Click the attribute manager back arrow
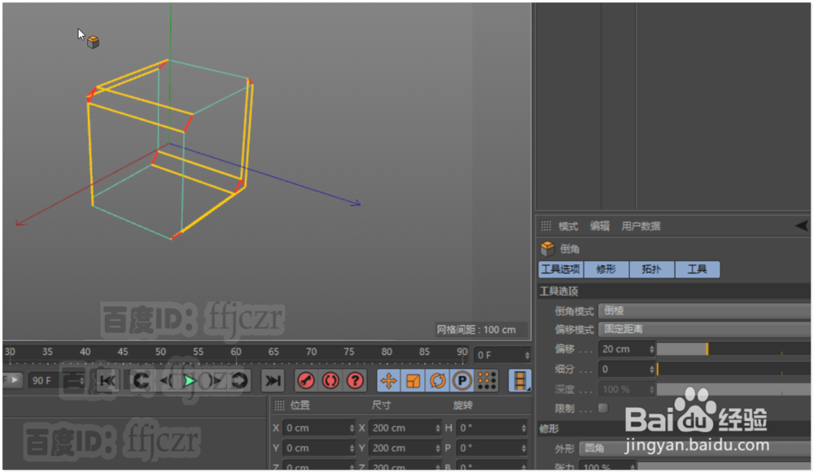Viewport: 814px width, 473px height. (802, 226)
